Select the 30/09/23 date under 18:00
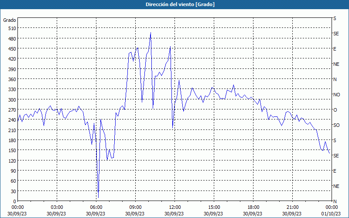Viewport: 349px width, 218px height. click(253, 214)
